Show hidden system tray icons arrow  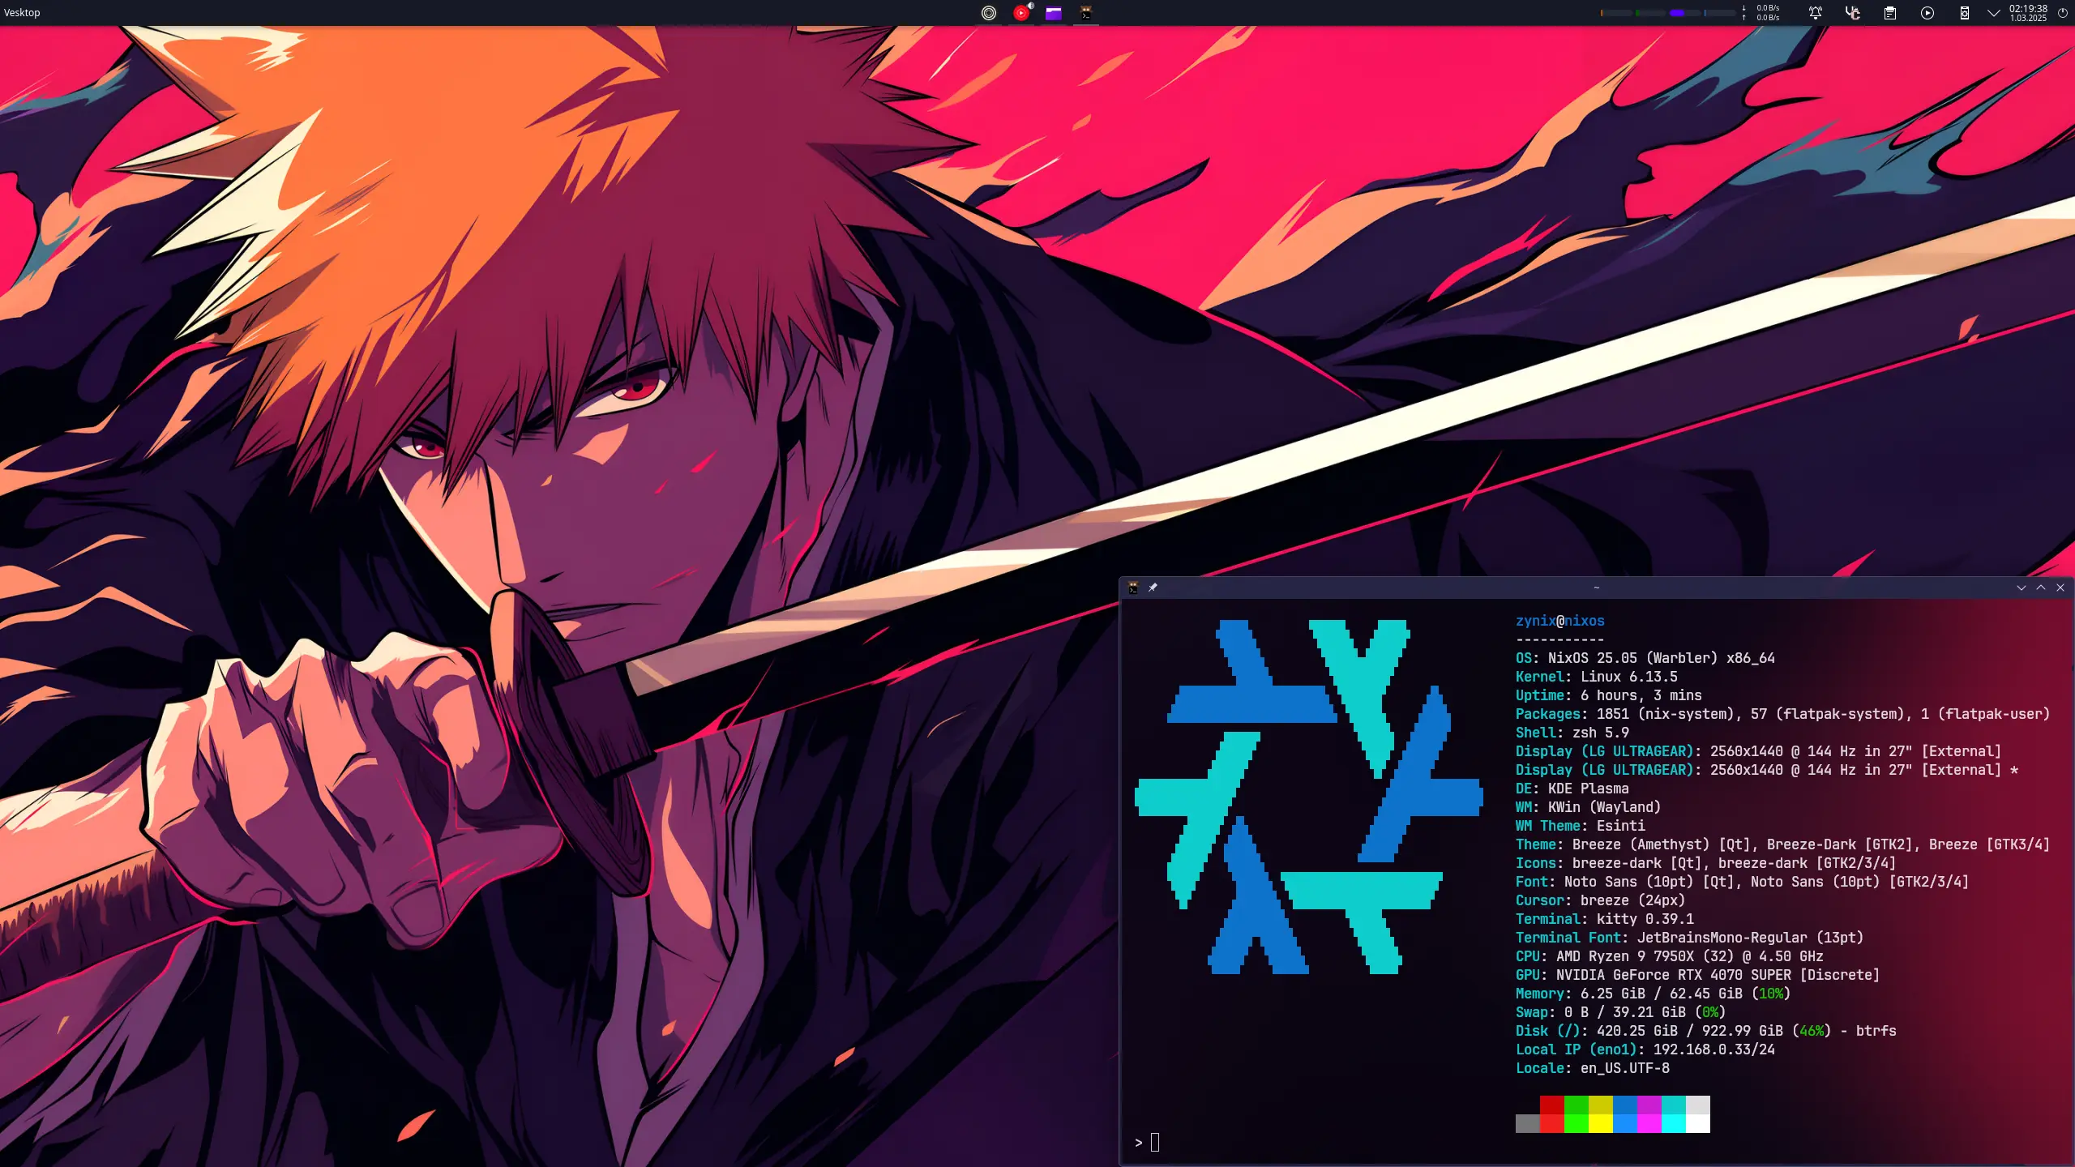[x=1994, y=13]
